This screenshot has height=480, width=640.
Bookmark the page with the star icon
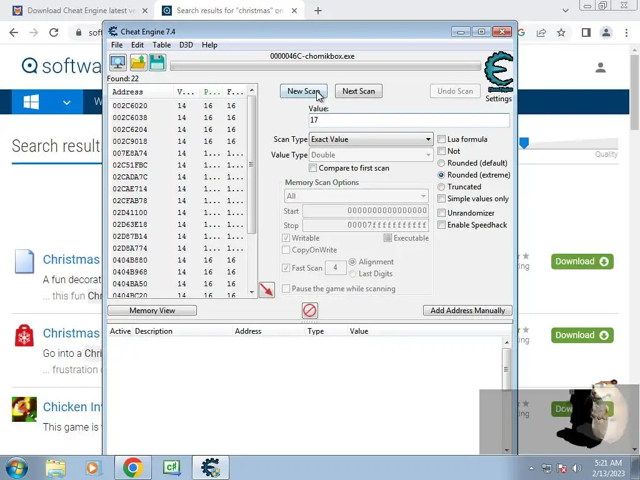pyautogui.click(x=562, y=32)
